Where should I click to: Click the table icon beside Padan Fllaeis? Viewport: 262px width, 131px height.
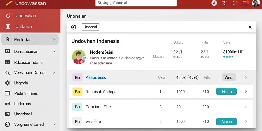click(7, 93)
